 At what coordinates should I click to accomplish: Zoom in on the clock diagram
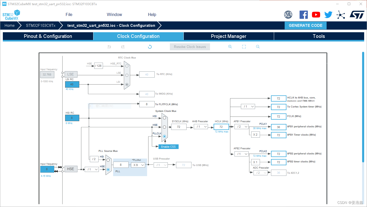230,47
